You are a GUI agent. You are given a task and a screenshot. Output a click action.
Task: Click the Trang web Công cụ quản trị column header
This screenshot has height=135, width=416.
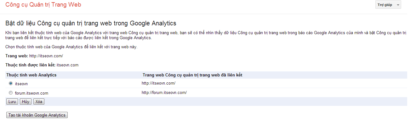click(x=192, y=75)
